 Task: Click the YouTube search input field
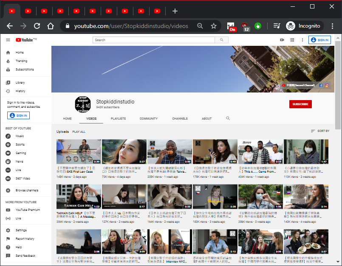tap(154, 40)
